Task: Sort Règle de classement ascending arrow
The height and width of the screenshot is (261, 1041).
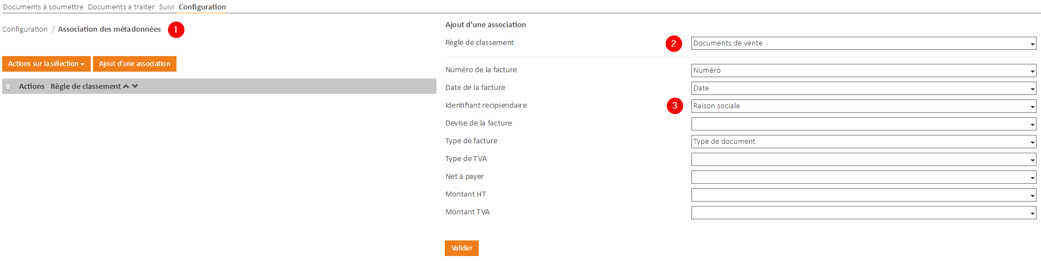Action: coord(126,86)
